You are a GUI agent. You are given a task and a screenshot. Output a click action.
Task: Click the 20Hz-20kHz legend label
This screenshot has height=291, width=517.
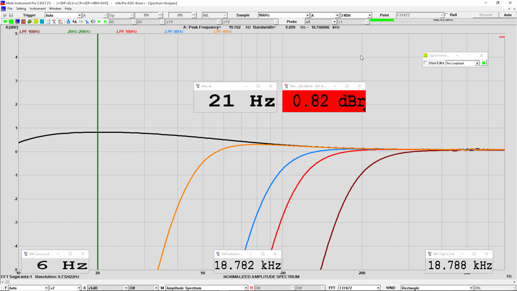(79, 31)
